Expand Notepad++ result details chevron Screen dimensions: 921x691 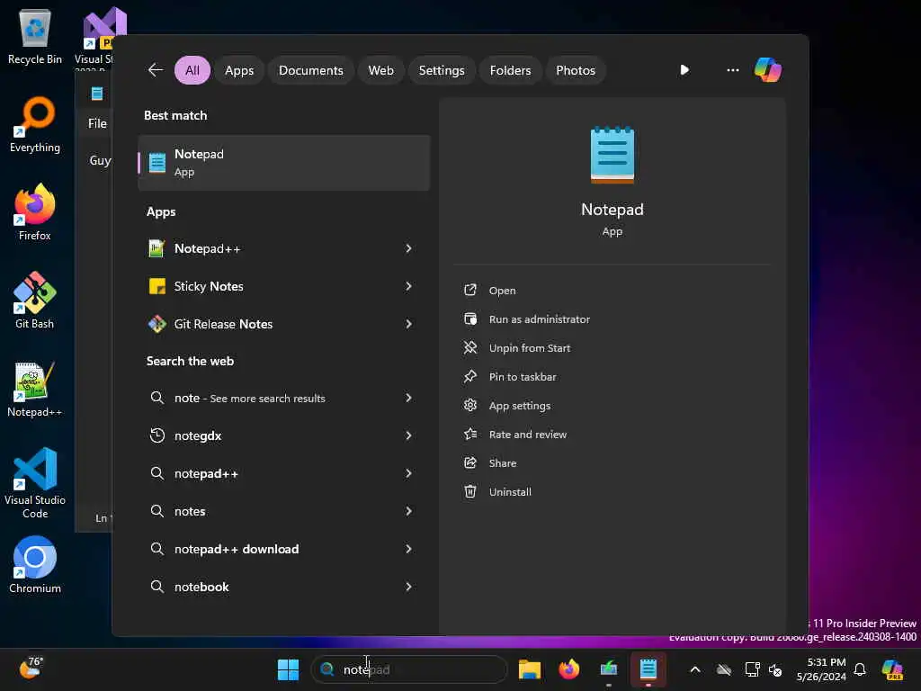pos(409,248)
